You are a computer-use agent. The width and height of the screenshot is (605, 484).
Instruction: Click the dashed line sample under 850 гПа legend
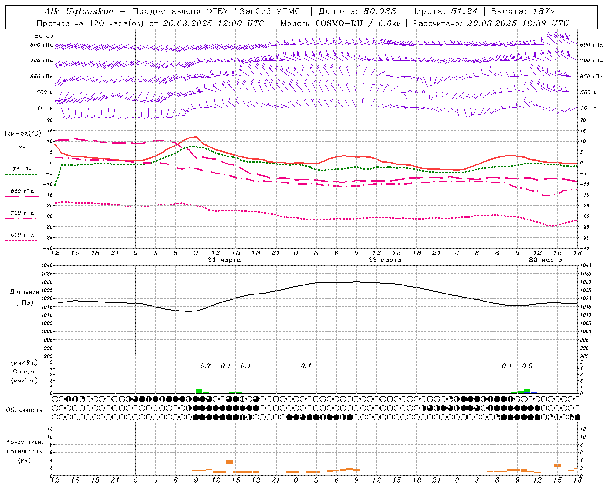[22, 197]
